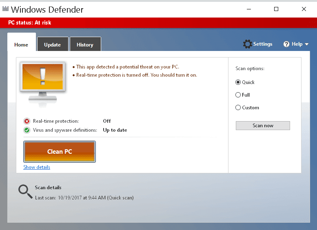The height and width of the screenshot is (230, 317).
Task: Click the Help question mark icon
Action: [286, 44]
